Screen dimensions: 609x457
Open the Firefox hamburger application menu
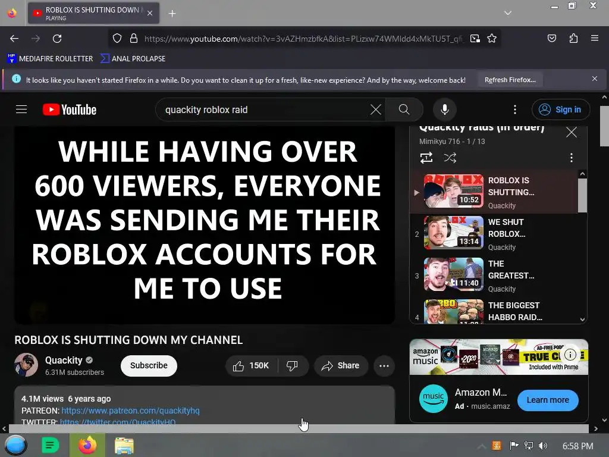pyautogui.click(x=594, y=38)
